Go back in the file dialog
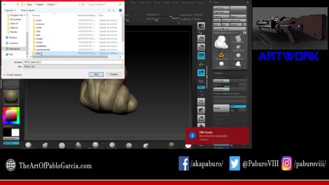This screenshot has height=185, width=329. point(5,5)
